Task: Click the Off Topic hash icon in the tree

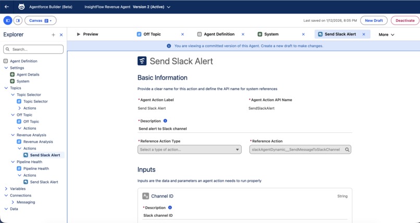Action: [x=19, y=121]
